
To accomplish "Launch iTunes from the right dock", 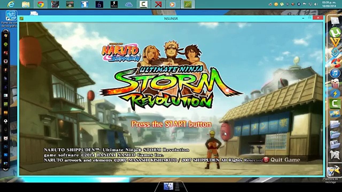I will coord(335,73).
